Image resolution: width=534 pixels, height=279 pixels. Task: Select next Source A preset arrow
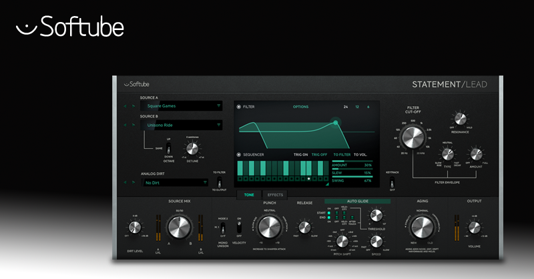(x=133, y=106)
